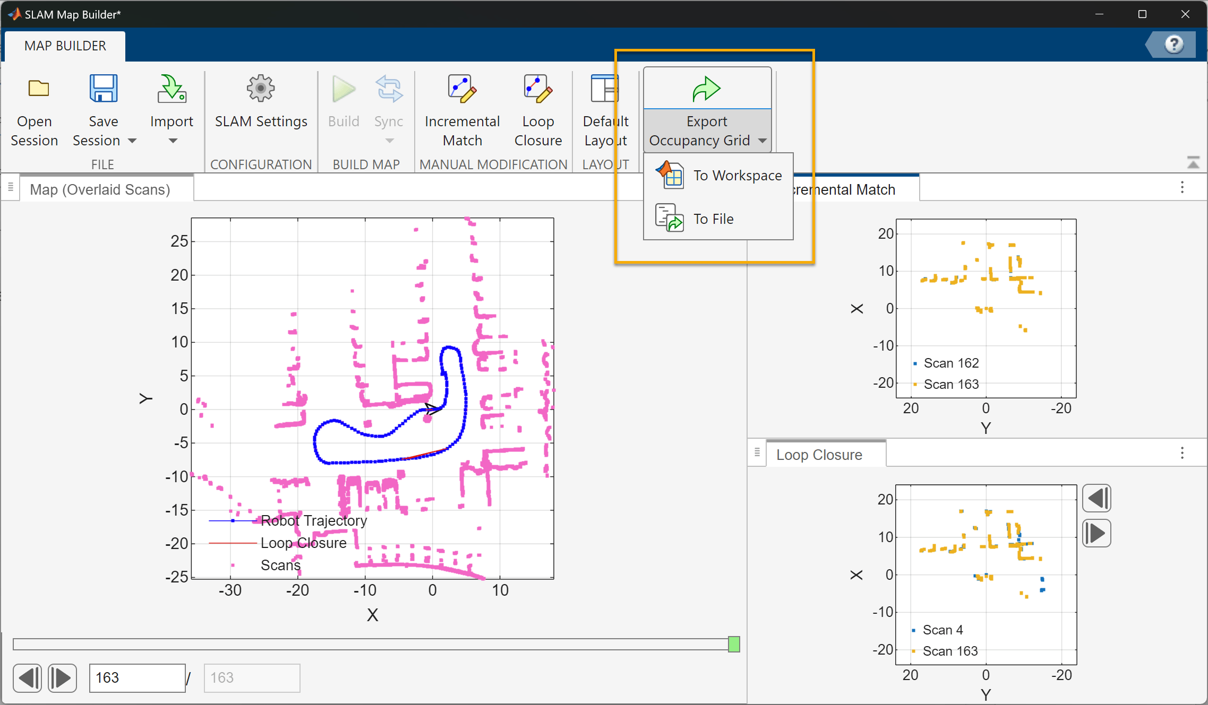Expand the Import dropdown arrow
The width and height of the screenshot is (1208, 705).
[173, 141]
